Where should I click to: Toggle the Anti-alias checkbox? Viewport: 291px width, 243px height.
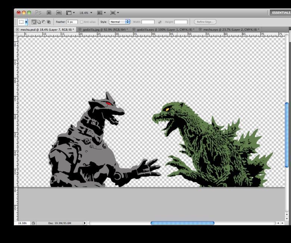[82, 22]
